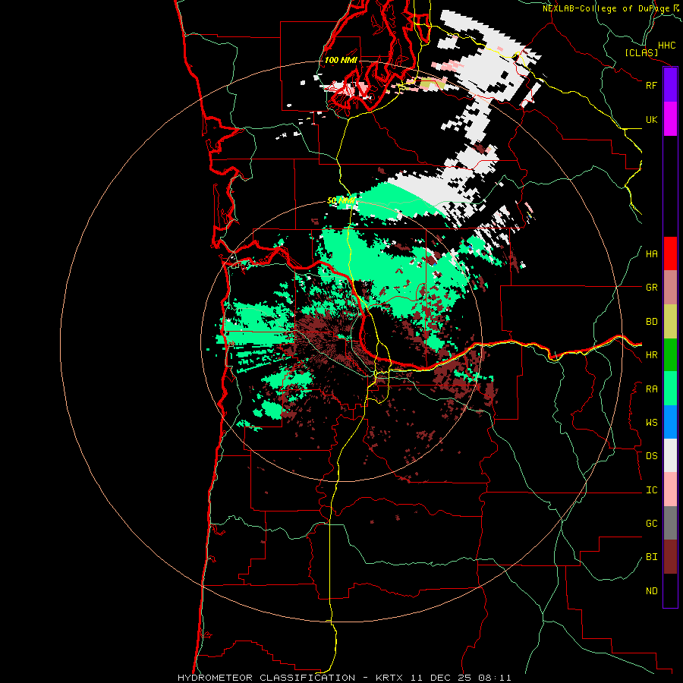Click the UK legend label
The width and height of the screenshot is (683, 683).
(x=651, y=119)
